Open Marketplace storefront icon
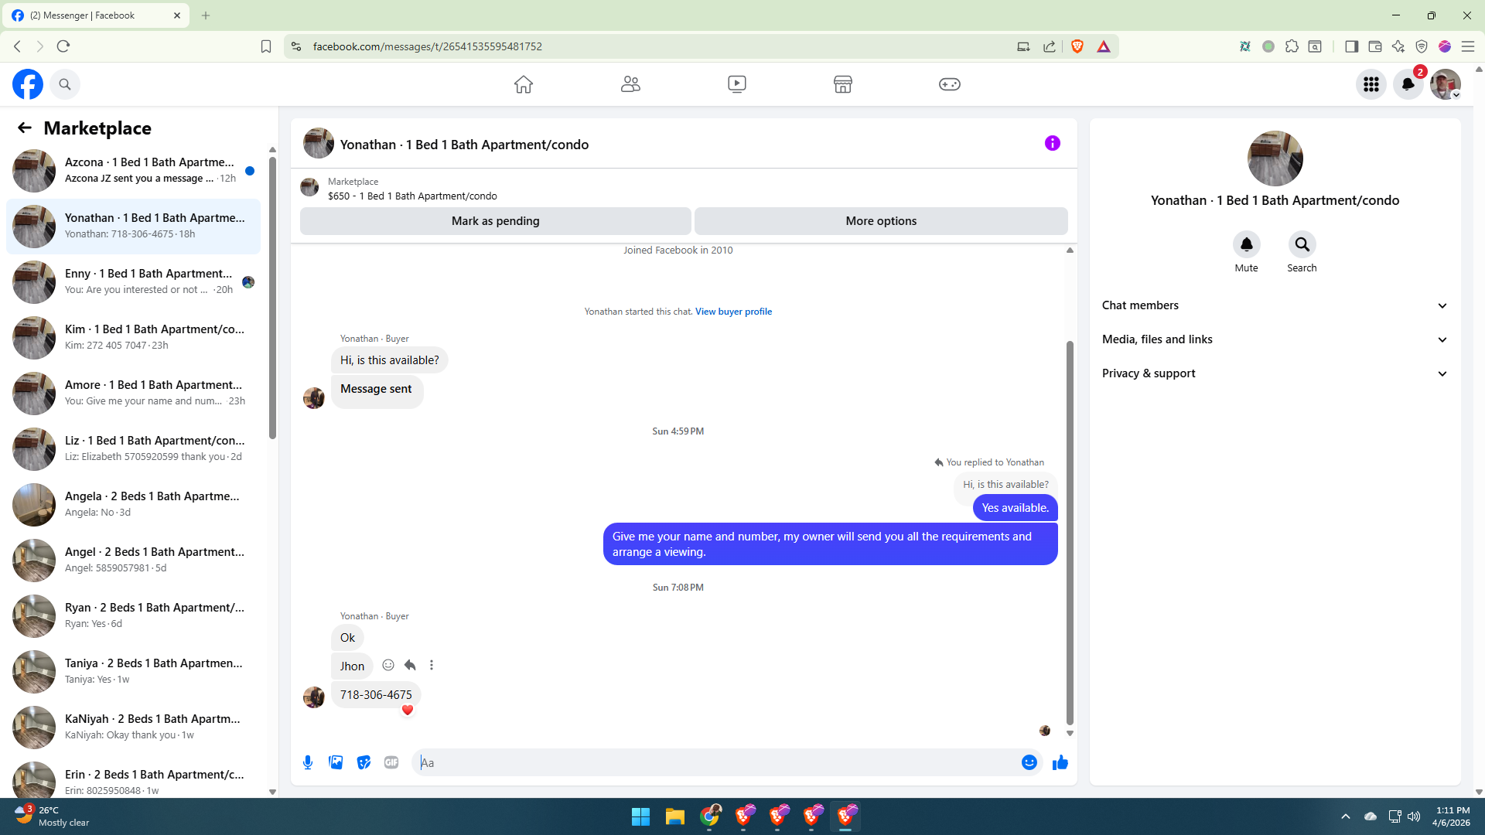This screenshot has width=1485, height=835. pos(843,84)
